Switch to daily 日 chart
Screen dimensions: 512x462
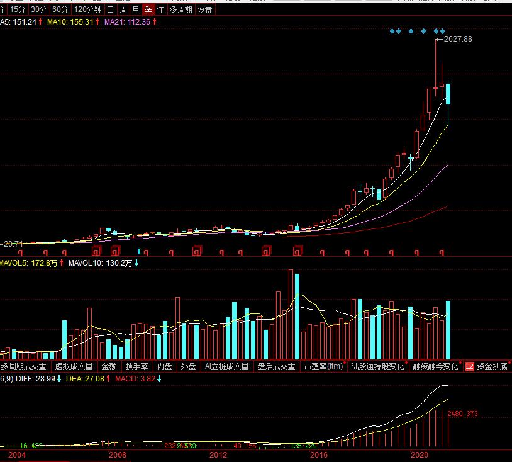pos(110,10)
